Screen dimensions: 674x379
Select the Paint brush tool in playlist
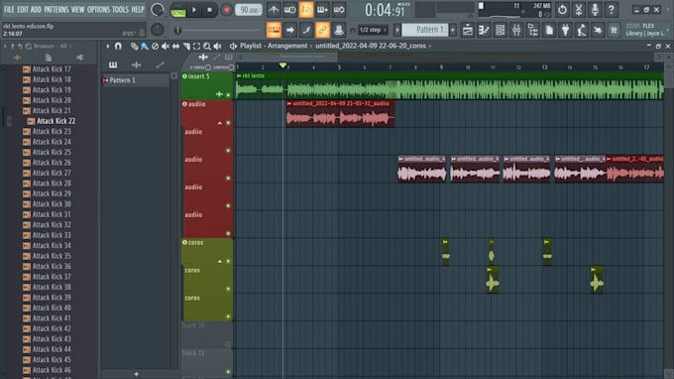[145, 46]
